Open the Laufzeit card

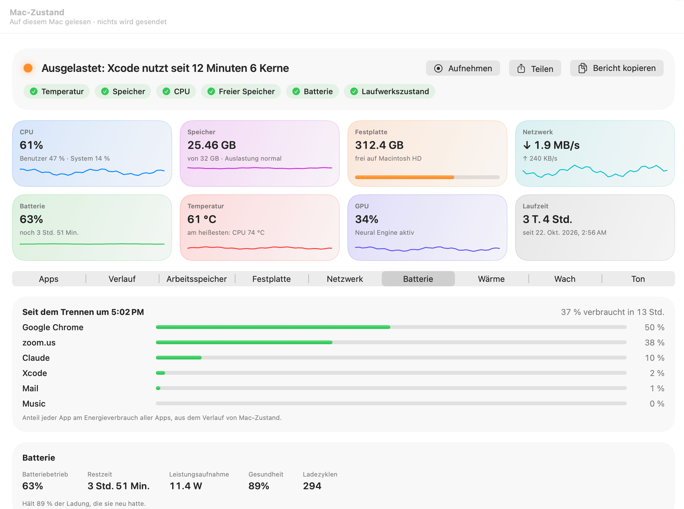595,227
